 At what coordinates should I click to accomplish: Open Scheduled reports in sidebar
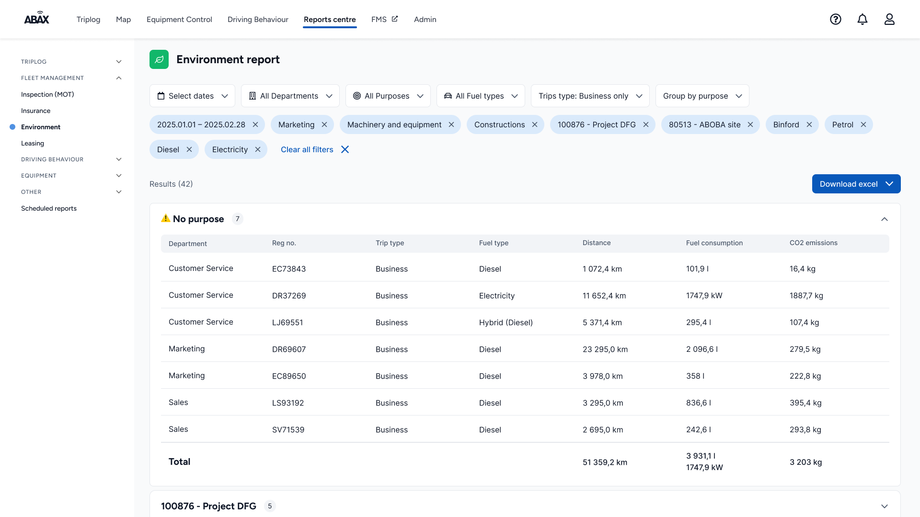[49, 208]
